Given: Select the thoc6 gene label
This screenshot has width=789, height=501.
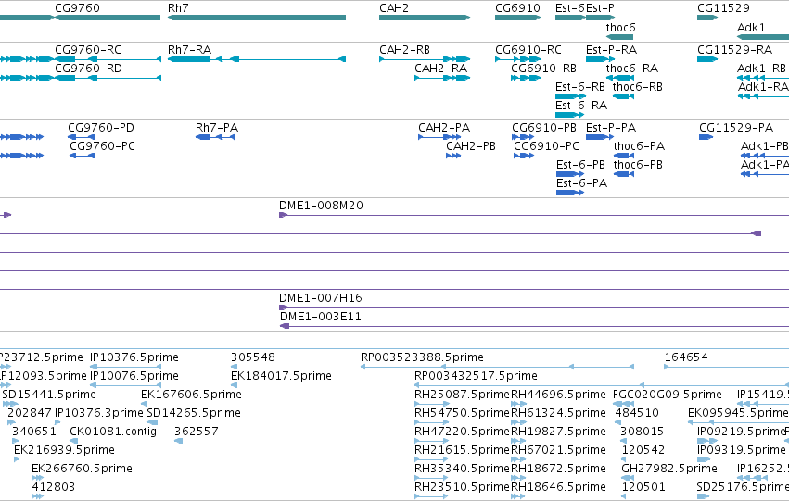Looking at the screenshot, I should point(621,27).
